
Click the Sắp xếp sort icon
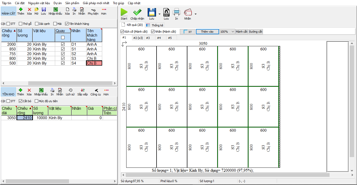coord(83,90)
